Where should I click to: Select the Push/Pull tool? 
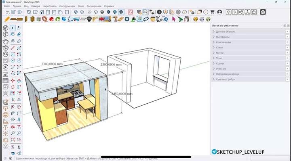click(x=19, y=81)
